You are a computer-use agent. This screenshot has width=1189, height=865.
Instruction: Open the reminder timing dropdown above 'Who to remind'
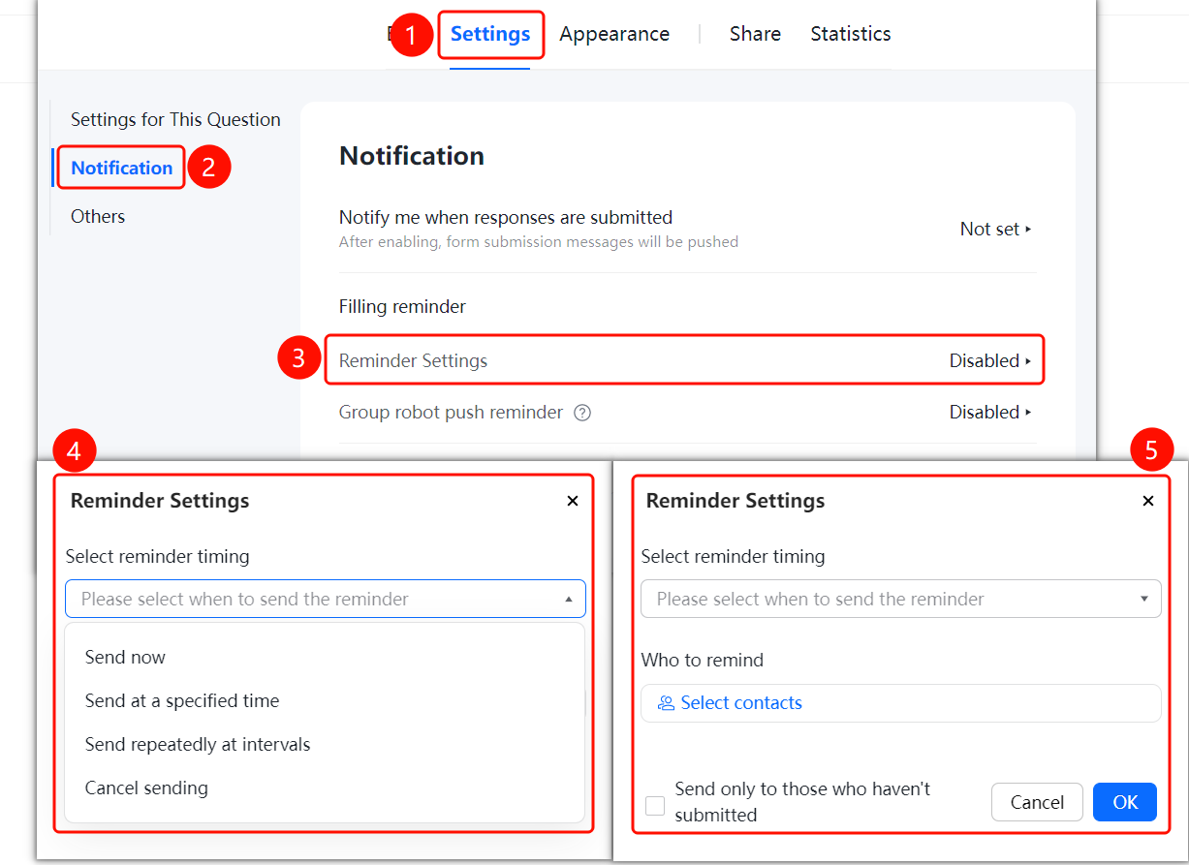(x=901, y=599)
